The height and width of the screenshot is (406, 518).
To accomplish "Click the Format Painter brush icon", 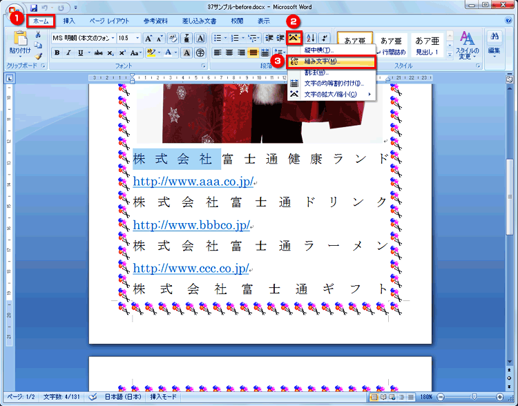I will click(x=38, y=56).
